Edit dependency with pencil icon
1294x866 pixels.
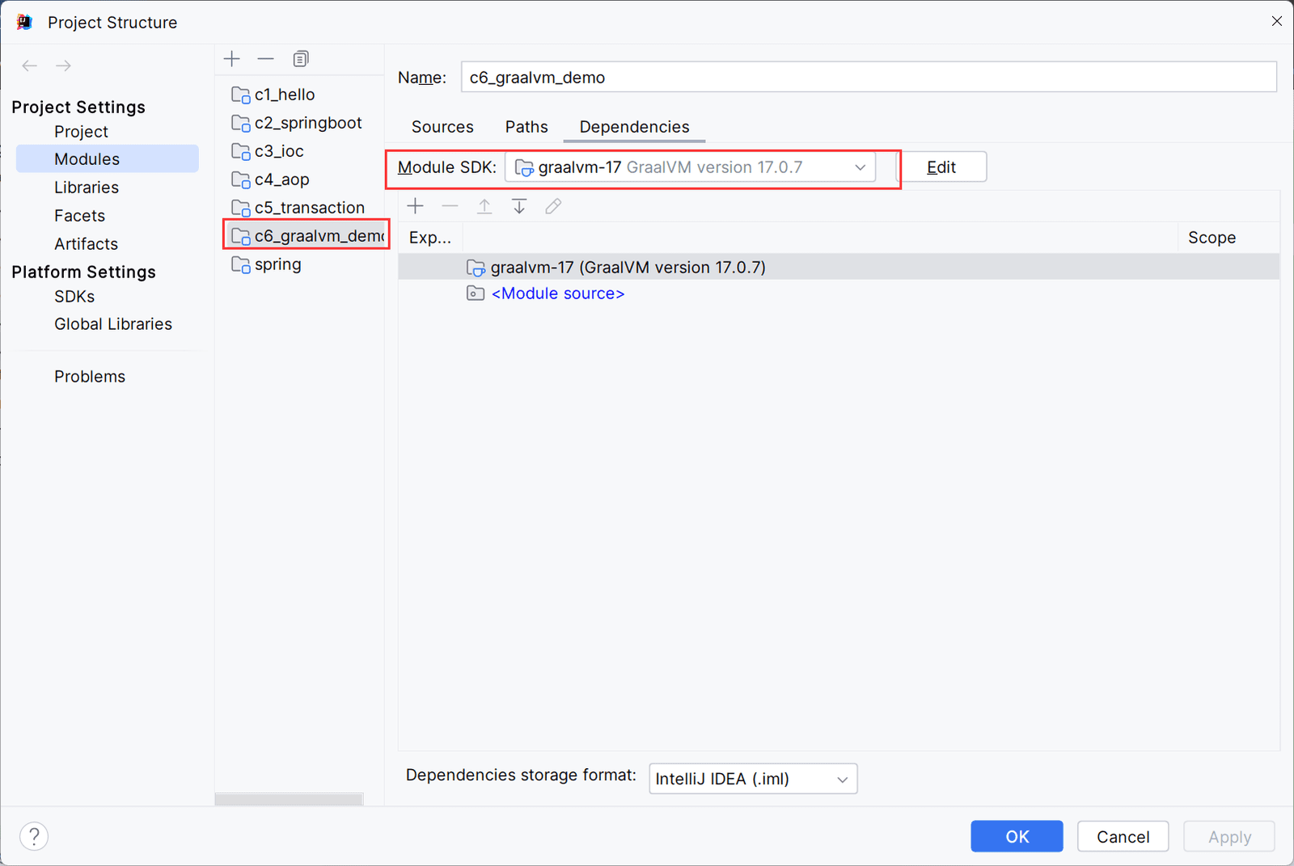point(553,206)
